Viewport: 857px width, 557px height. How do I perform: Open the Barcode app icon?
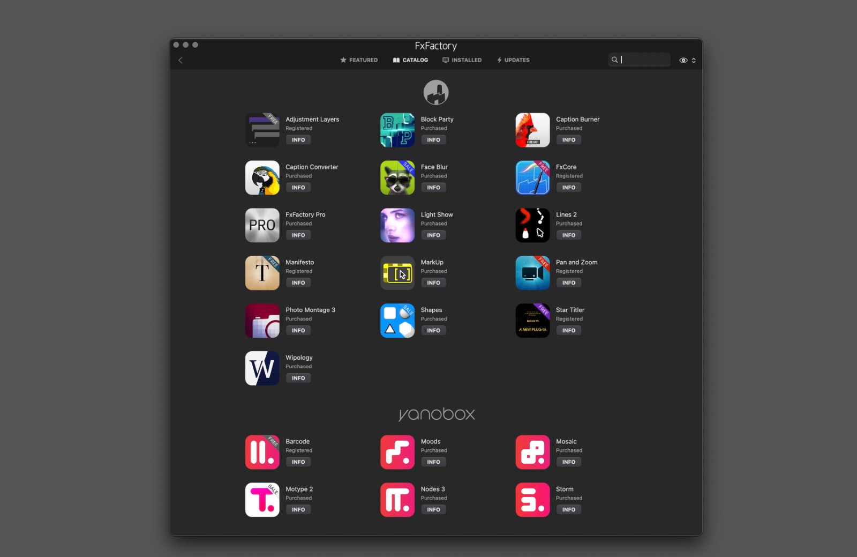point(262,452)
